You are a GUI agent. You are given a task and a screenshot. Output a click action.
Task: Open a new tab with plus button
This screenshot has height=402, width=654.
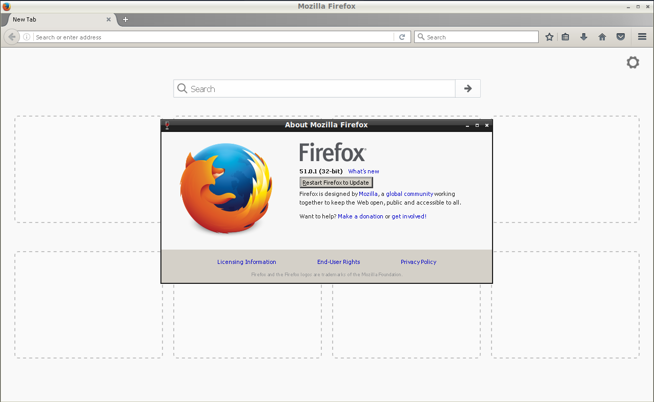coord(126,19)
